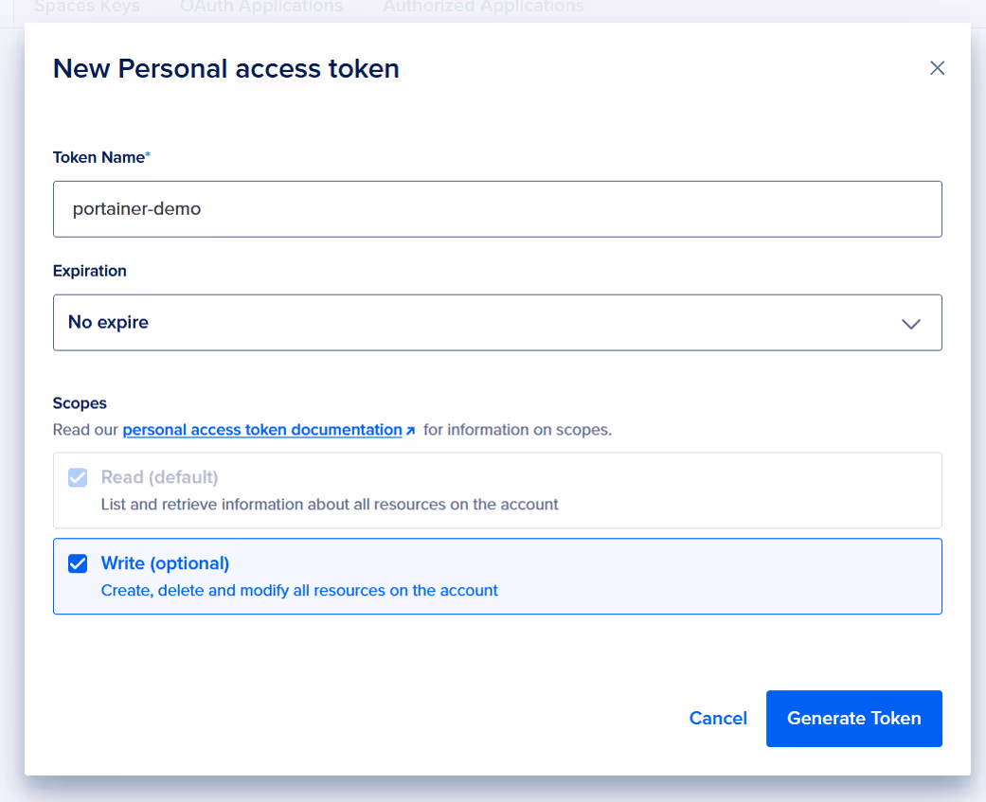Click the Read (default) checkbox
986x802 pixels.
[78, 477]
